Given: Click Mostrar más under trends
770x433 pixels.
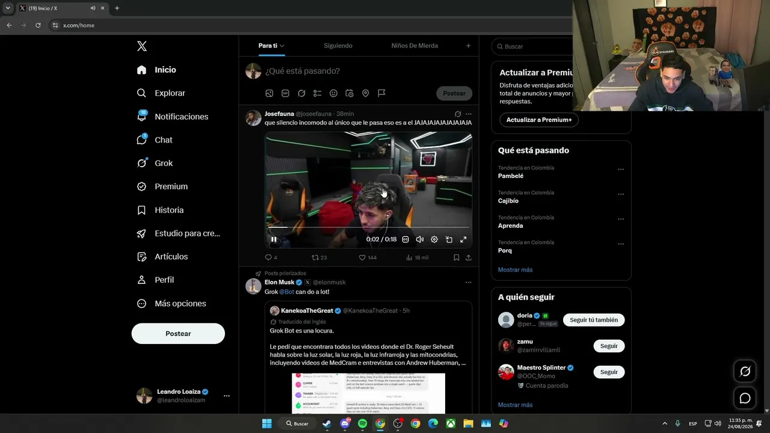Looking at the screenshot, I should click(x=515, y=269).
